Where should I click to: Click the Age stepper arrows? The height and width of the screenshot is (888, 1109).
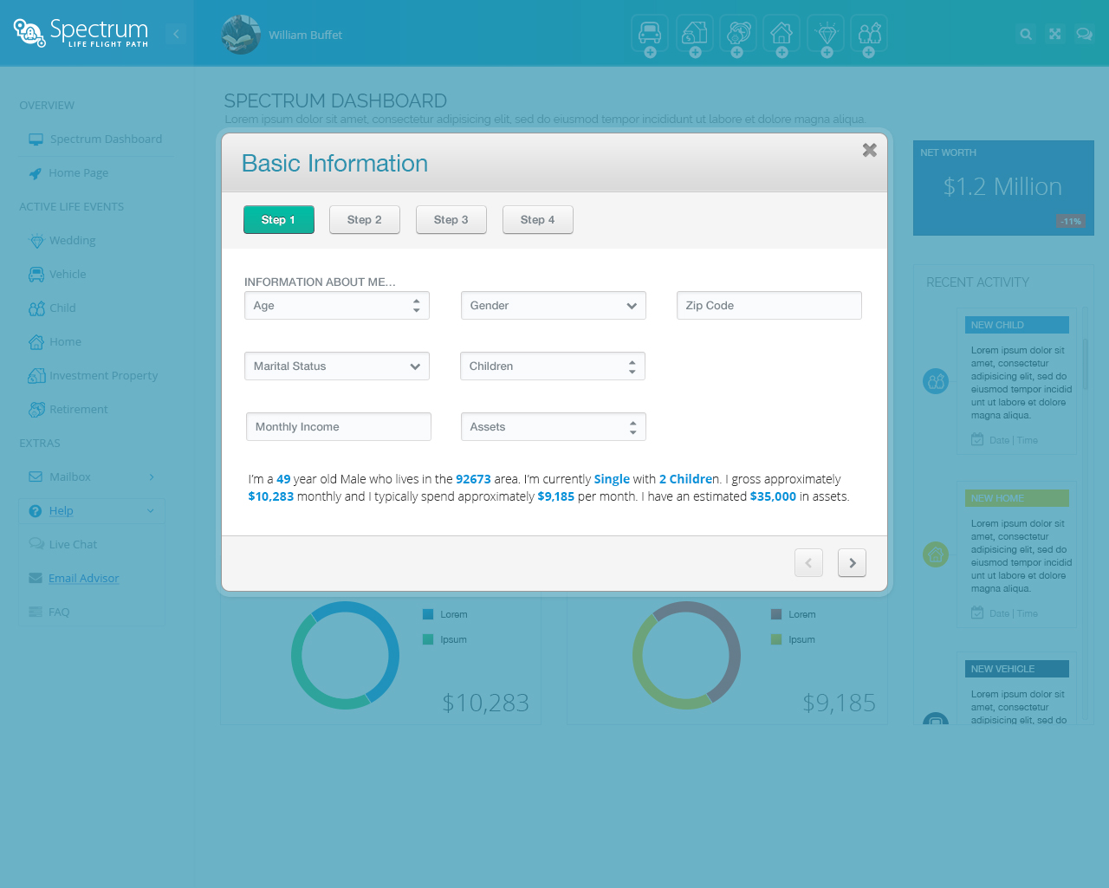point(417,306)
